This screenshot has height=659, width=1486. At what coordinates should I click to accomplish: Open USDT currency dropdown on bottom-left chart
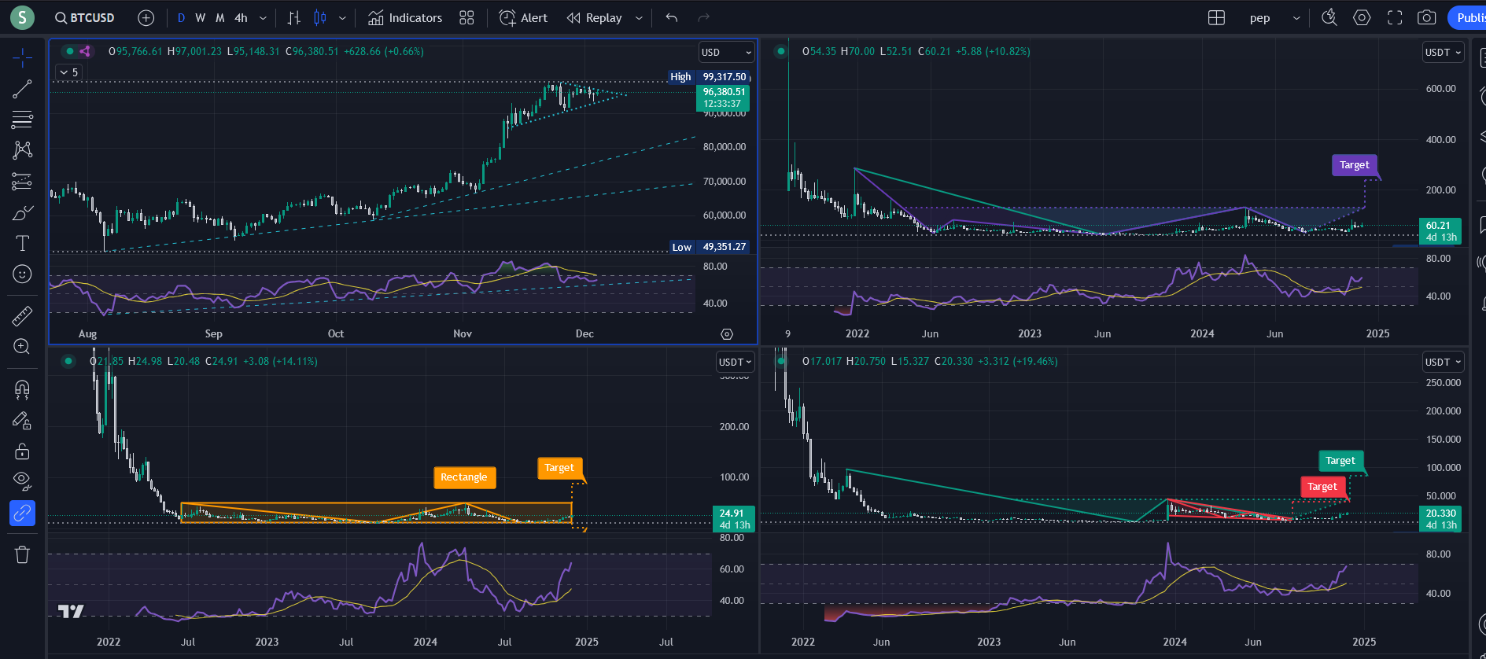click(735, 362)
